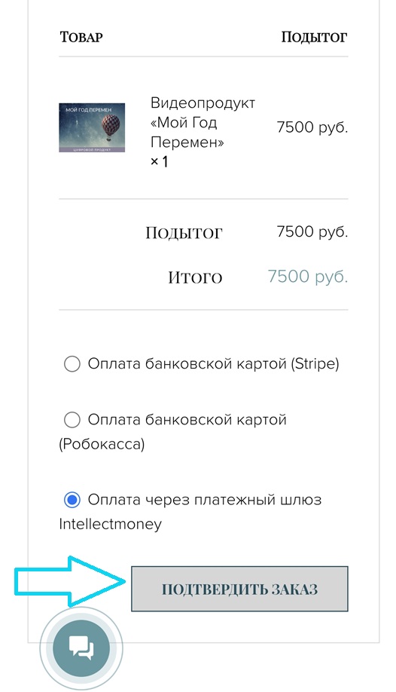This screenshot has height=692, width=396.
Task: Click the Оплата через платежный шлюз label
Action: 205,500
